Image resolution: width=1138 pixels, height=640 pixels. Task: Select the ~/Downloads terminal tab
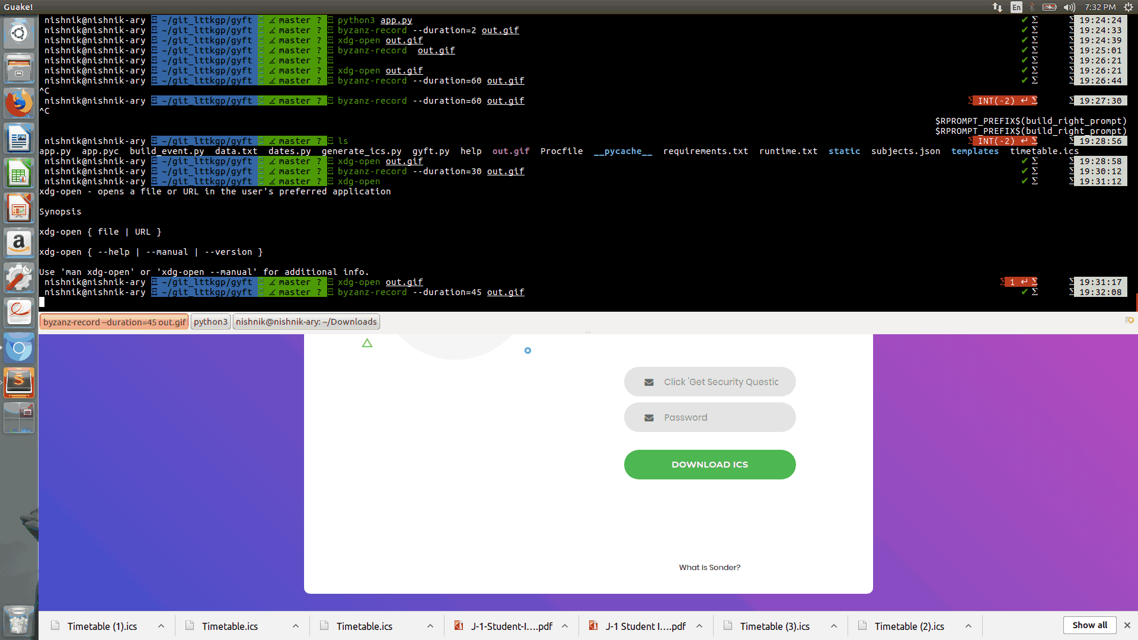point(306,322)
